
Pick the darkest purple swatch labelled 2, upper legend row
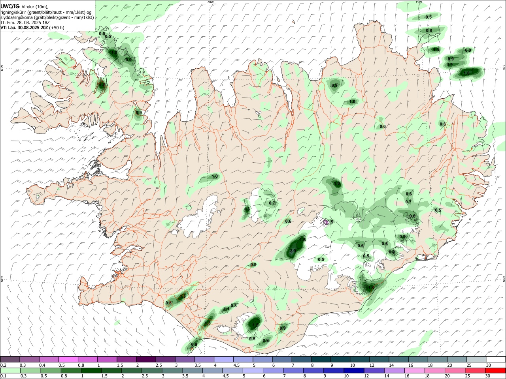[x=146, y=360]
